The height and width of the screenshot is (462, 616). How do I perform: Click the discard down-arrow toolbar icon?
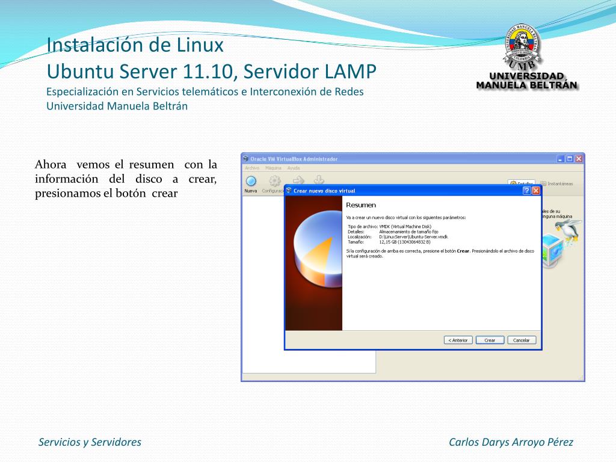pyautogui.click(x=319, y=179)
